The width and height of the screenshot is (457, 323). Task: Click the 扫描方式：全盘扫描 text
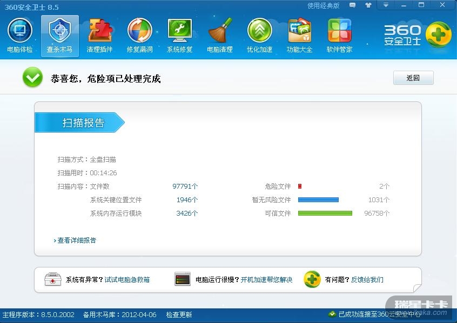pyautogui.click(x=86, y=160)
